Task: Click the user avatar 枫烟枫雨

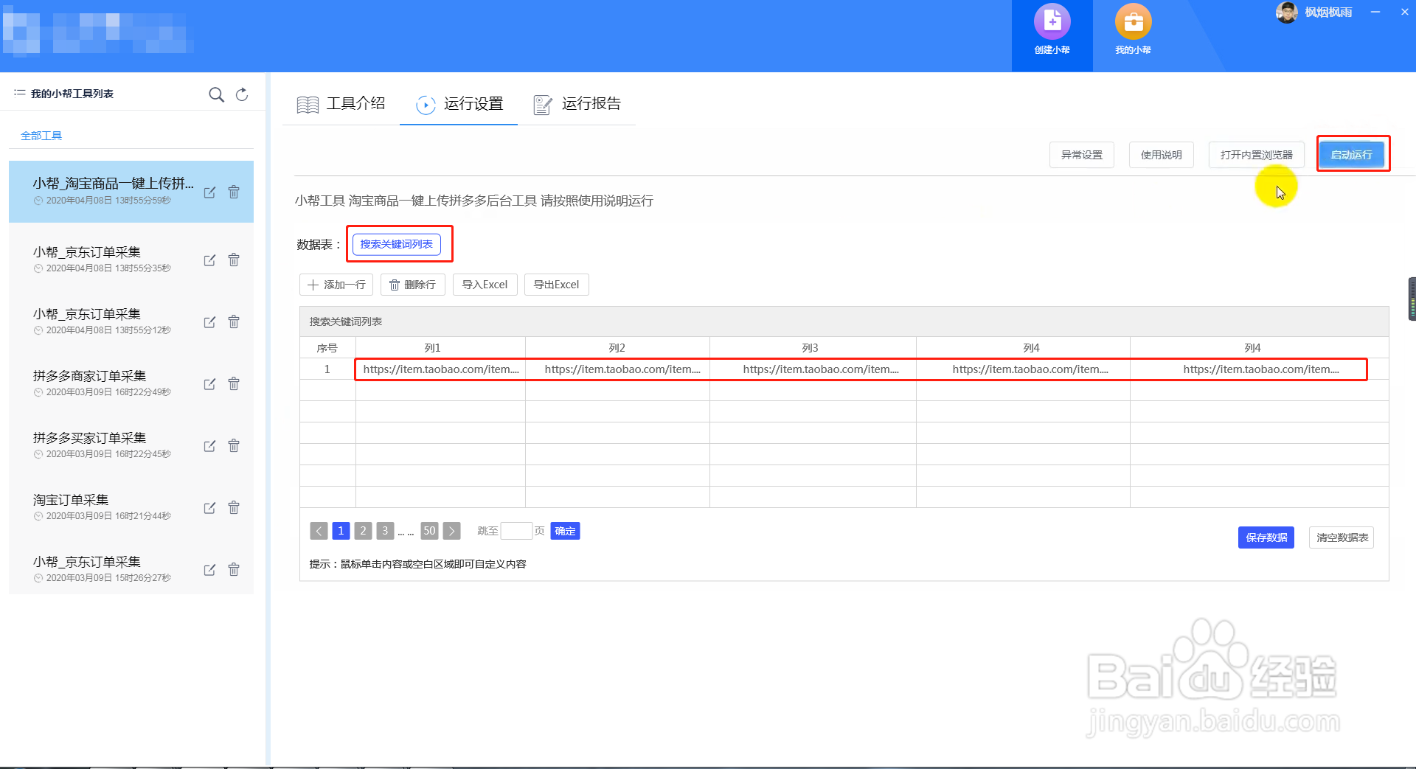Action: (x=1286, y=12)
